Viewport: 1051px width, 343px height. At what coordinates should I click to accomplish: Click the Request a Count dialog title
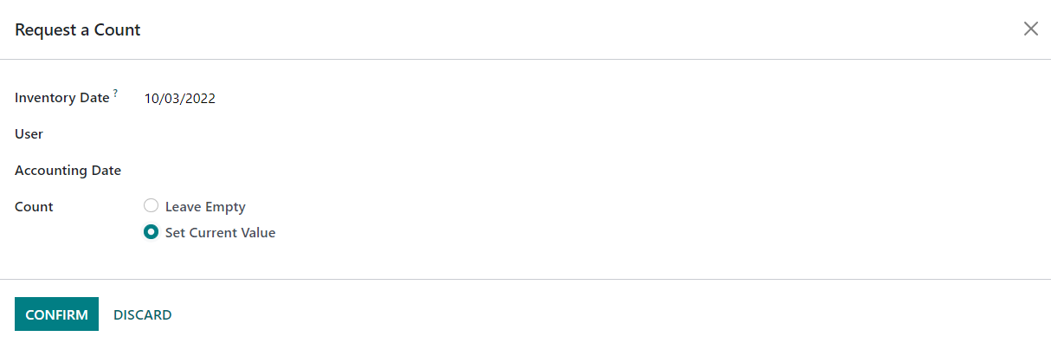pos(78,29)
